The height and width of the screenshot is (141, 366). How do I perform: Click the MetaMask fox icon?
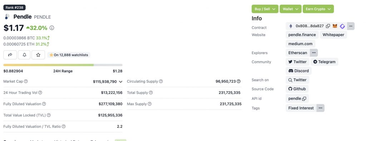(x=335, y=26)
